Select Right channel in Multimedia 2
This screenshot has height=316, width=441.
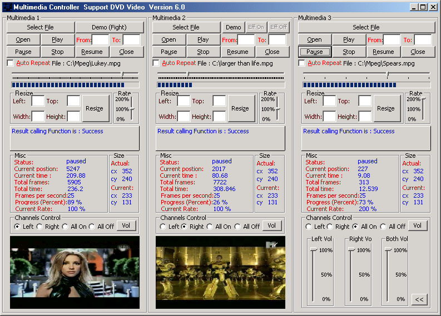184,227
